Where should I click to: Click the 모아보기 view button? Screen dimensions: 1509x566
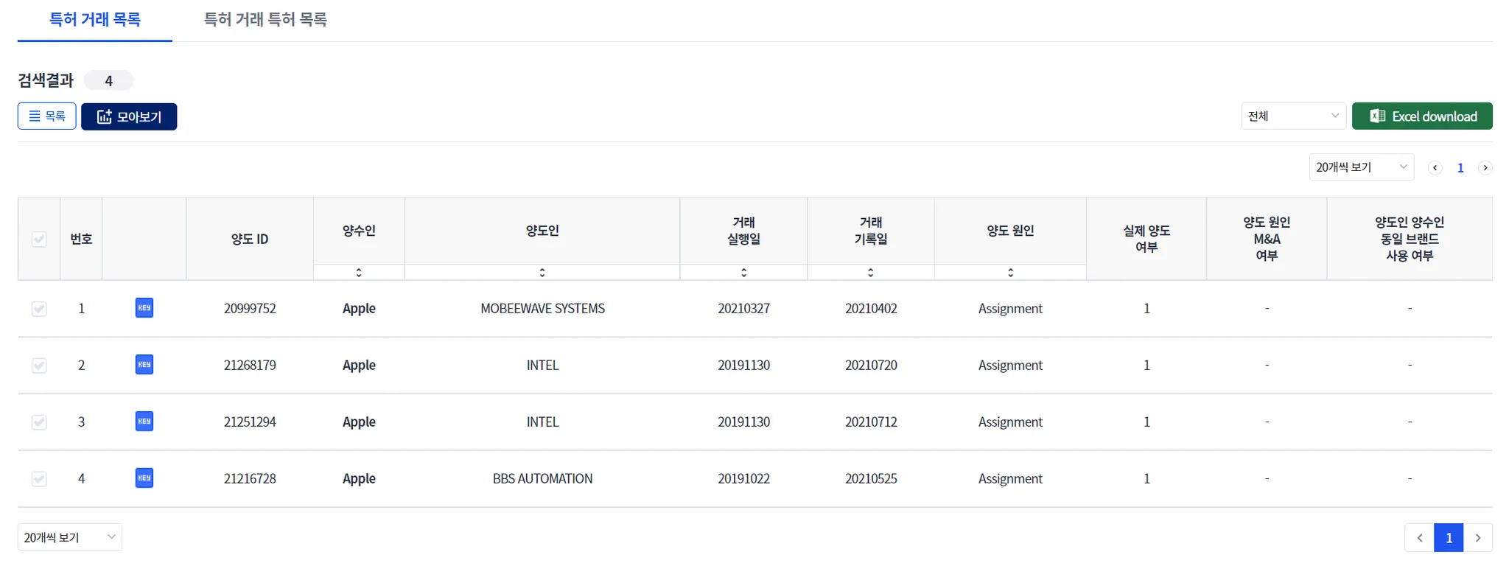tap(129, 116)
